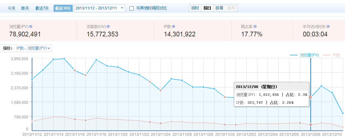345x138 pixels.
Task: Click the IP数 data point for 2013/11/14
Action: pos(53,117)
